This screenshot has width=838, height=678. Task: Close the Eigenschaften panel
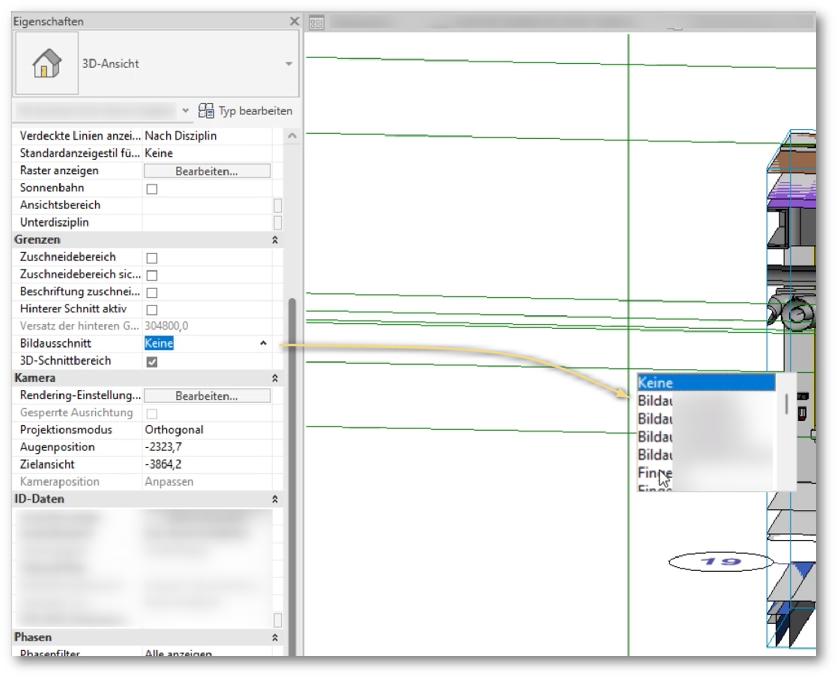point(294,21)
